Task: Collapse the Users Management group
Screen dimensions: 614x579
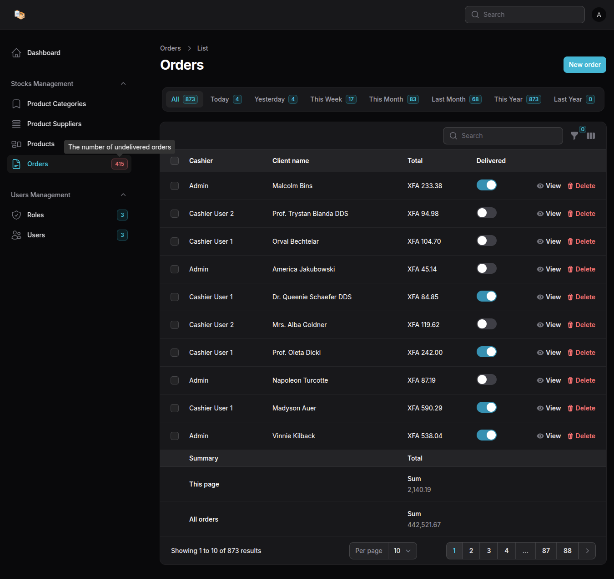Action: tap(123, 195)
